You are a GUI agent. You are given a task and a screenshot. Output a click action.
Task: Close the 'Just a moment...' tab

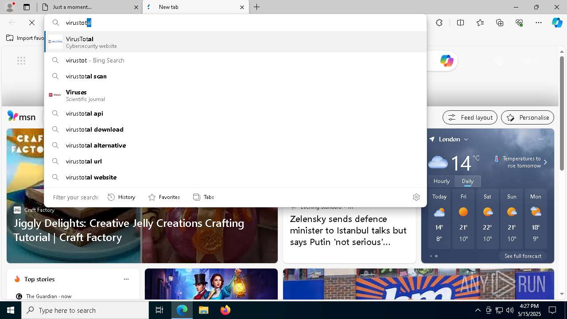tap(136, 7)
